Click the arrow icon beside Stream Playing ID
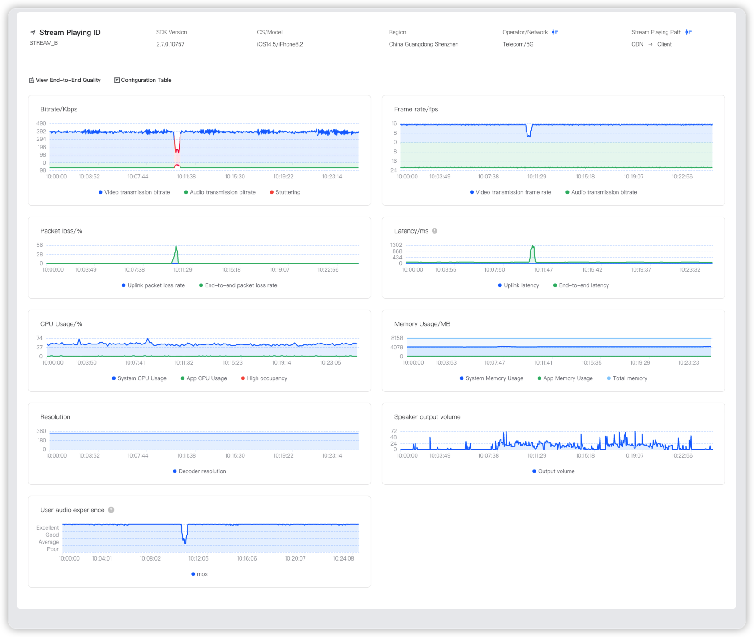754x637 pixels. click(x=33, y=33)
